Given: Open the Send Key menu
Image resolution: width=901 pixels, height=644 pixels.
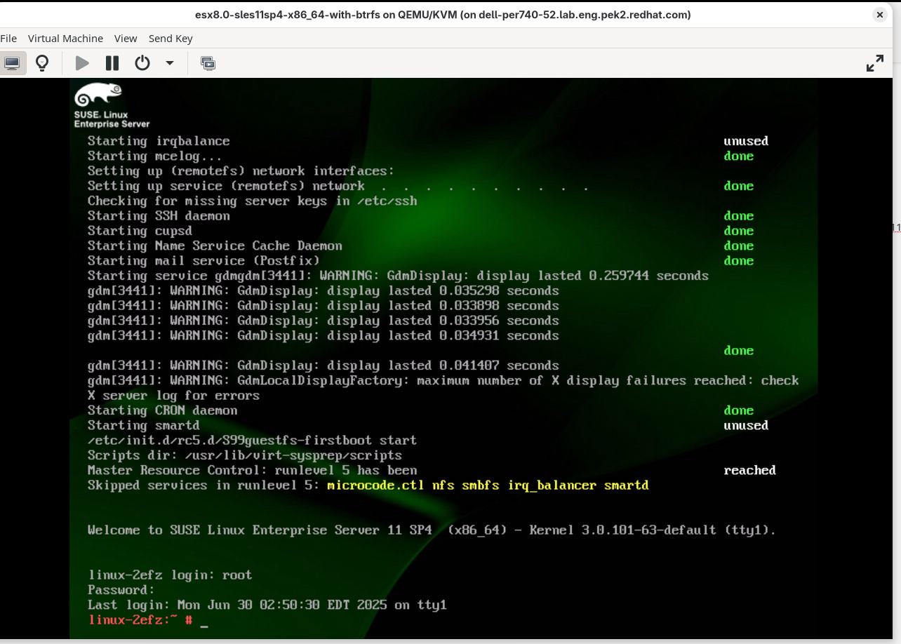Looking at the screenshot, I should click(x=171, y=39).
